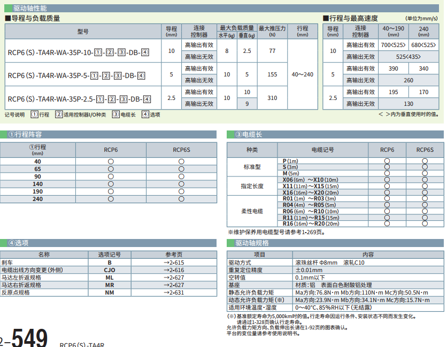This screenshot has height=347, width=447.
Task: Open the →2-631 reference page
Action: tap(174, 292)
